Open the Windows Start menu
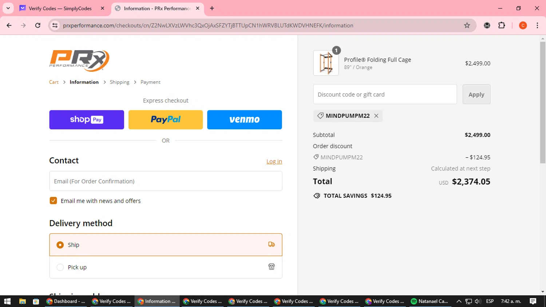The image size is (546, 307). [7, 301]
